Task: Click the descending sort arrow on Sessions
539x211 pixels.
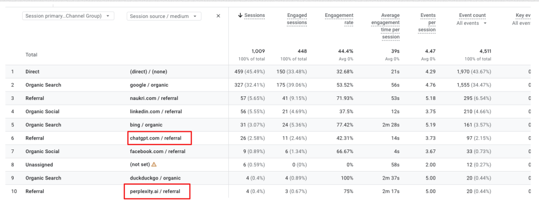Action: point(240,16)
